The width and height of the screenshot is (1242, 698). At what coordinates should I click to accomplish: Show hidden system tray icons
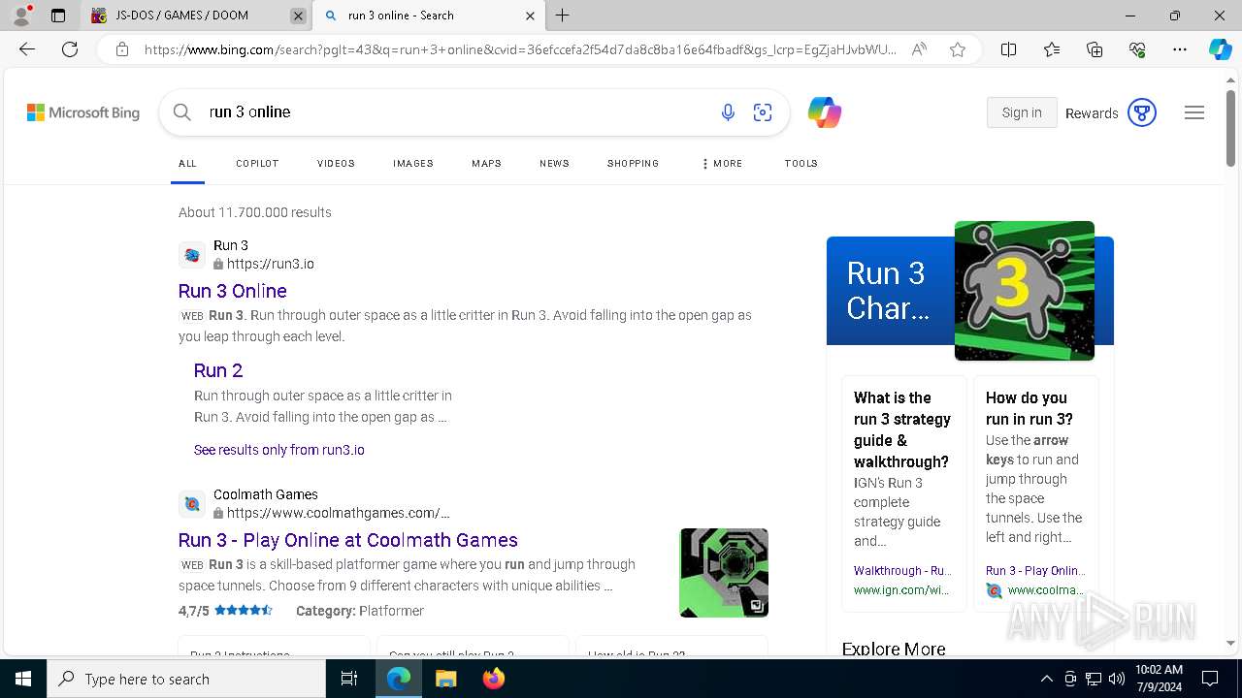pyautogui.click(x=1046, y=679)
